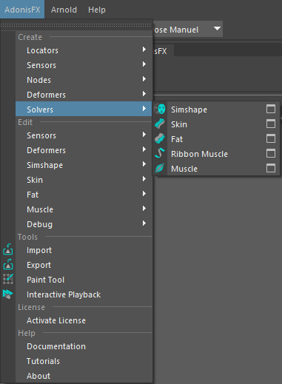Click the Import tool icon
Screen dimensions: 282x384
pos(8,249)
